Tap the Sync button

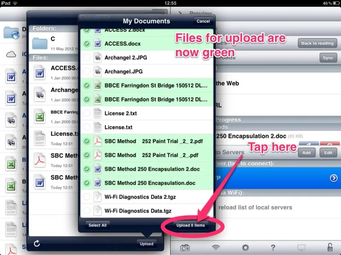click(328, 58)
